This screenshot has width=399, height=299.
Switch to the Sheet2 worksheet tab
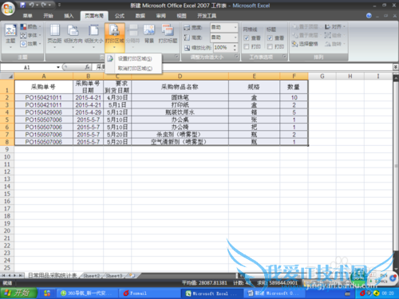(91, 276)
